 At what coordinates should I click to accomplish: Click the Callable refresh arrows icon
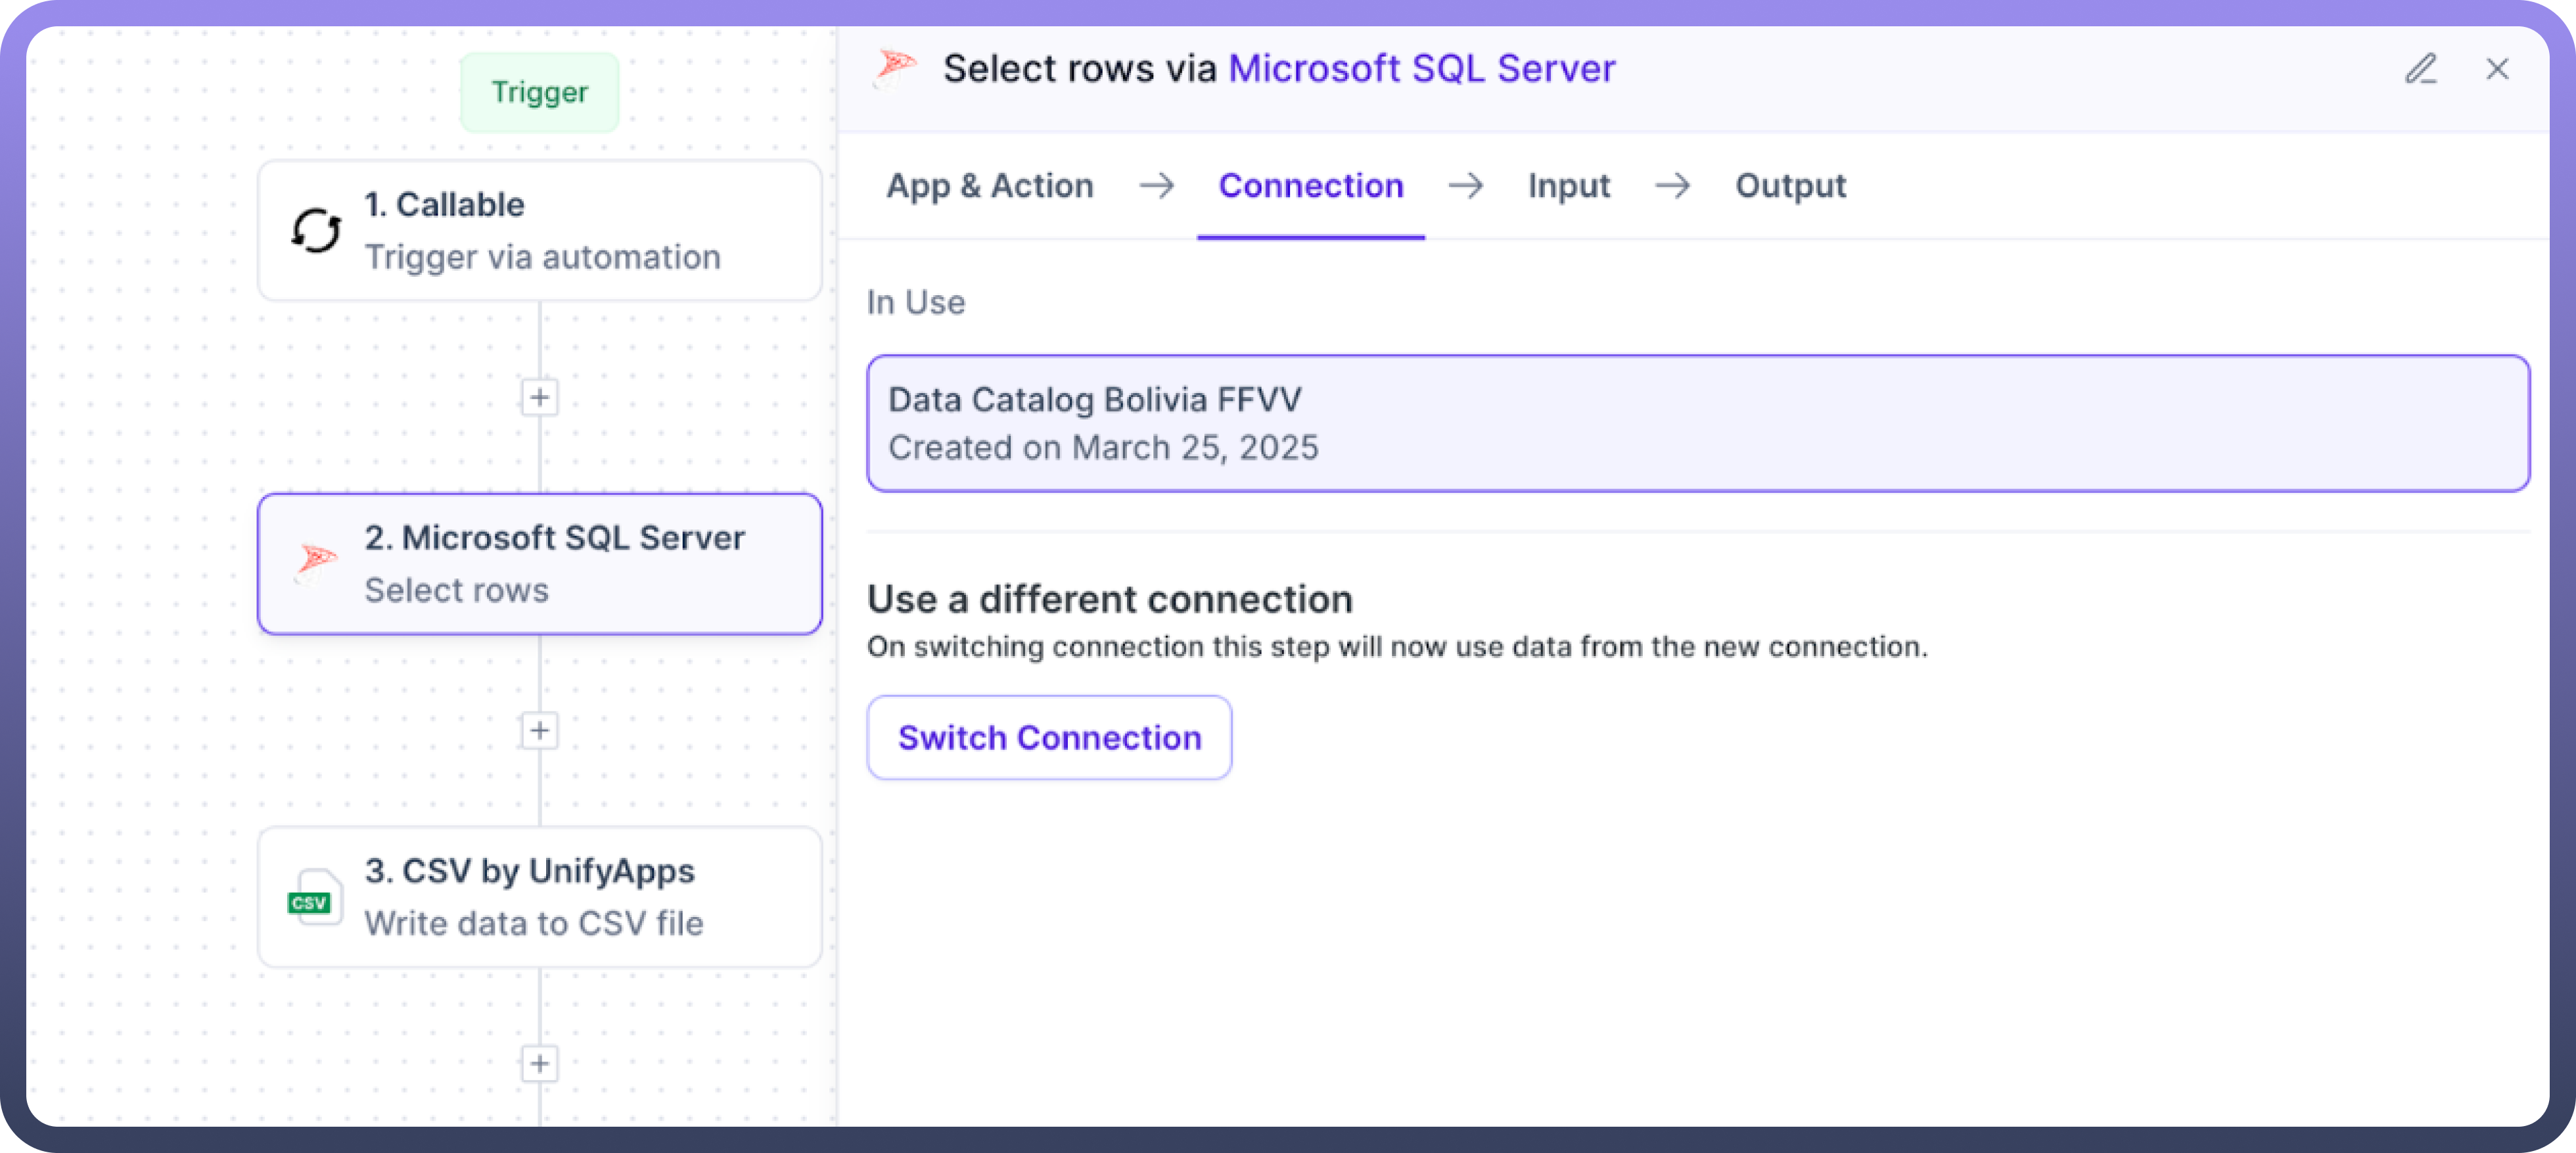point(316,231)
